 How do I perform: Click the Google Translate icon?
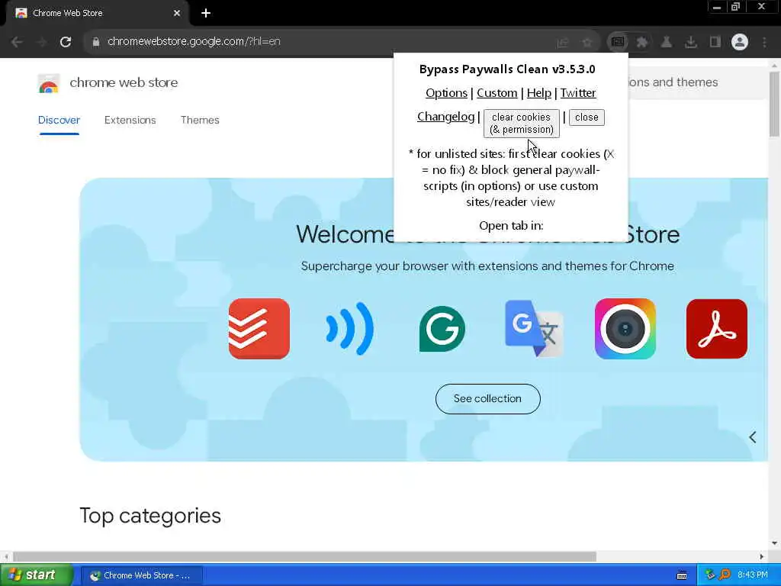tap(534, 329)
